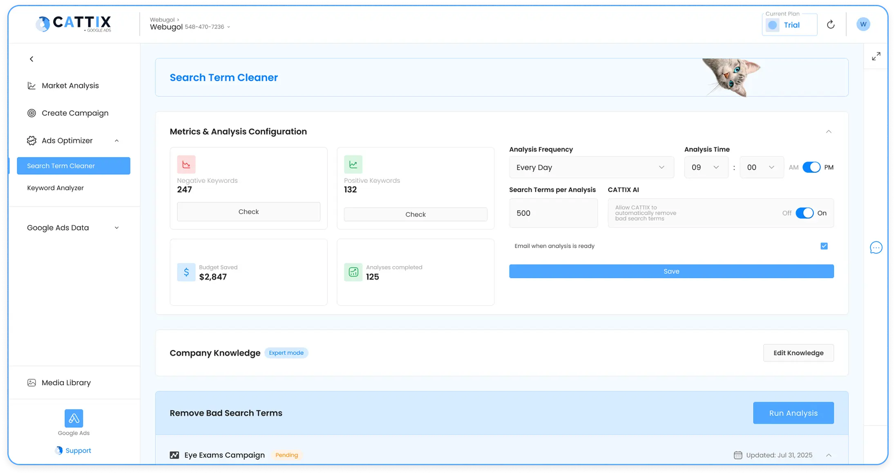The image size is (896, 475).
Task: Select Keyword Analyzer in the sidebar
Action: (56, 188)
